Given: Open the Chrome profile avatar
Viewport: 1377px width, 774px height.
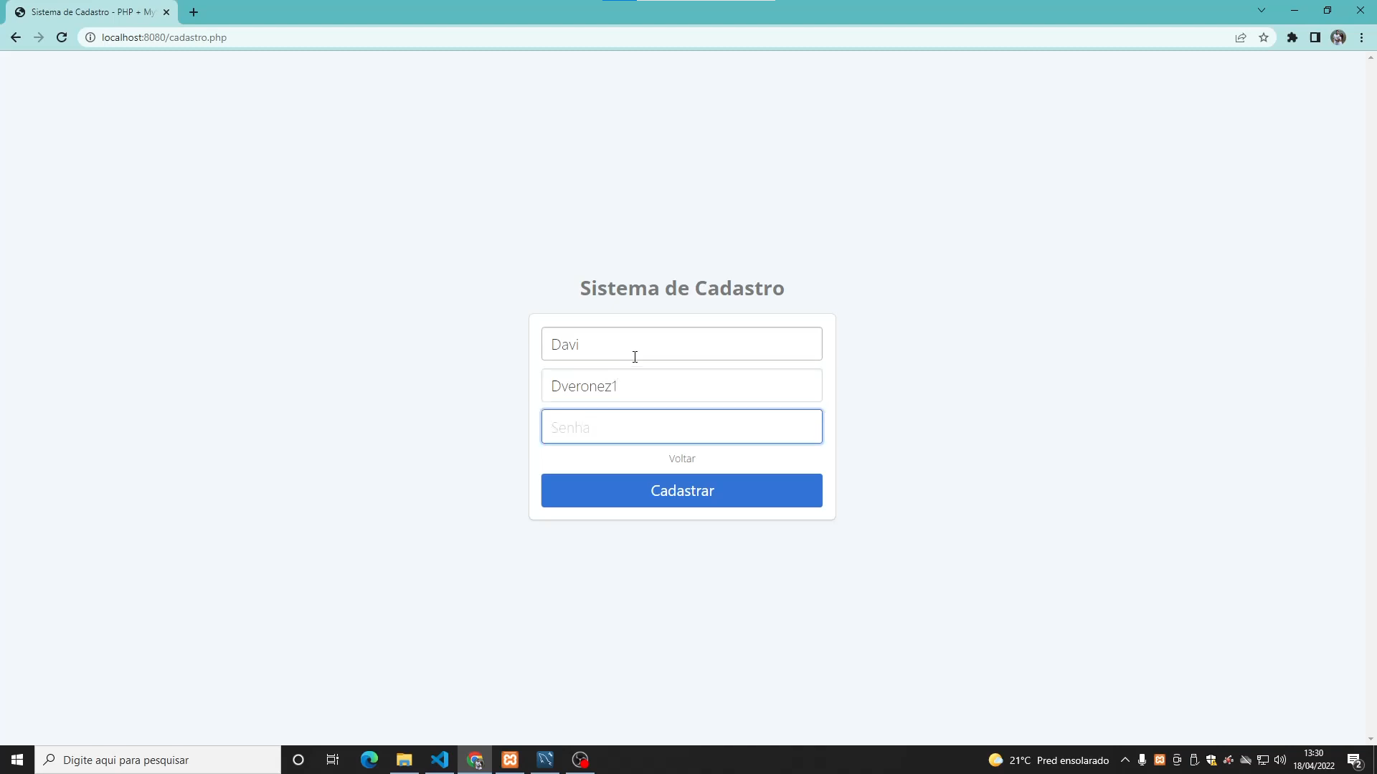Looking at the screenshot, I should (1339, 37).
